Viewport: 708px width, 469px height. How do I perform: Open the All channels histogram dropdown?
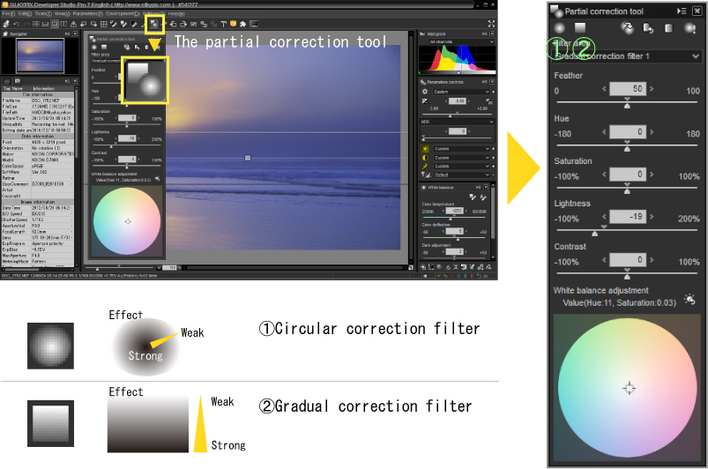[x=461, y=41]
